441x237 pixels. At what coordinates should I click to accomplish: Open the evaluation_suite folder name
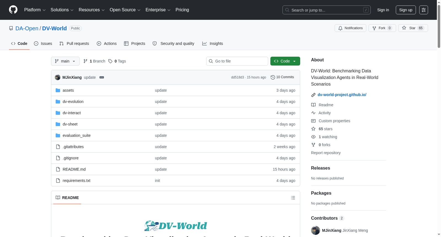click(77, 135)
